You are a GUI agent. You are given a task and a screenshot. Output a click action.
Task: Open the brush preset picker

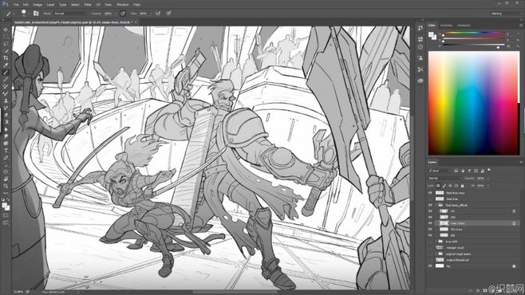pyautogui.click(x=24, y=13)
